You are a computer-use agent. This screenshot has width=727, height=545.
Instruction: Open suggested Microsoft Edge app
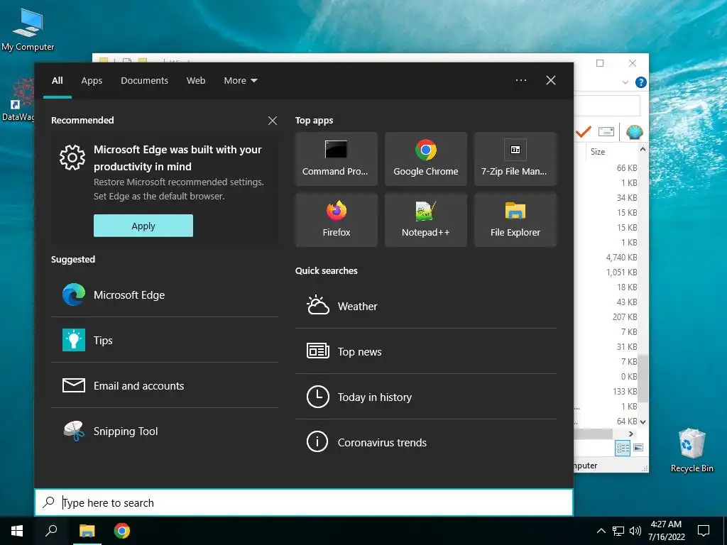[165, 294]
